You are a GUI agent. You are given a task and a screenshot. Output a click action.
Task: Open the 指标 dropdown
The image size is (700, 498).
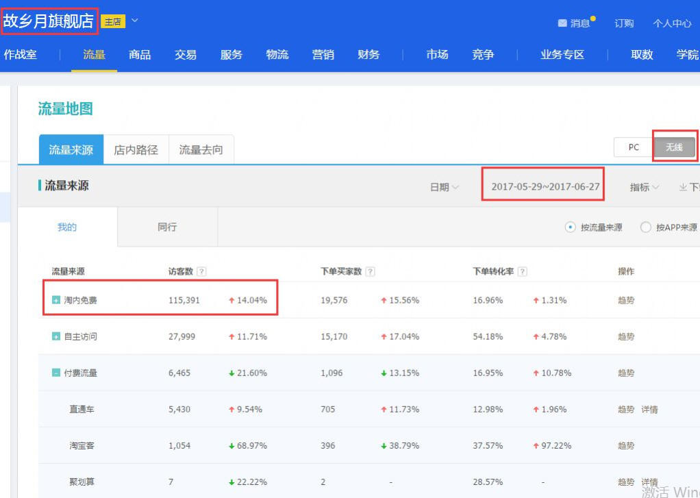pyautogui.click(x=645, y=187)
